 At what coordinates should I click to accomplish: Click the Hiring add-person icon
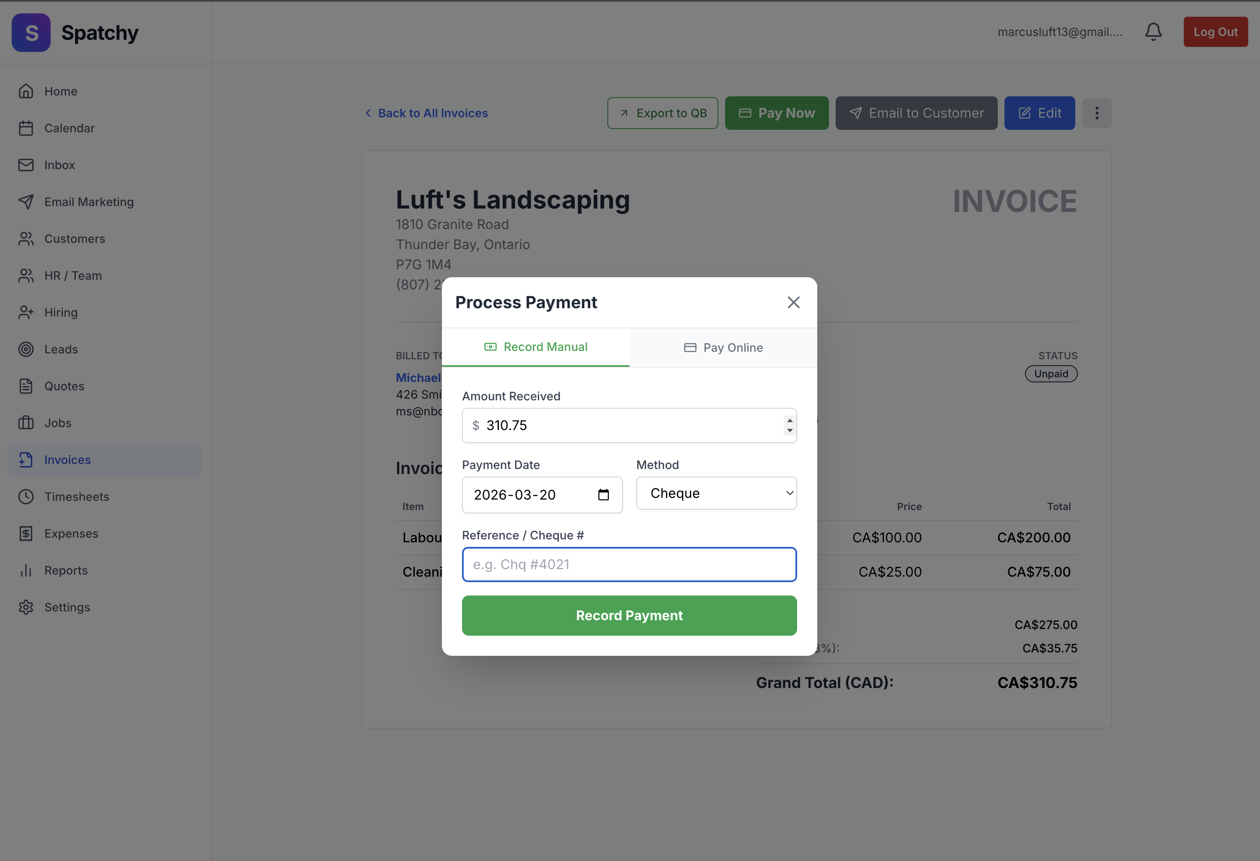(26, 312)
